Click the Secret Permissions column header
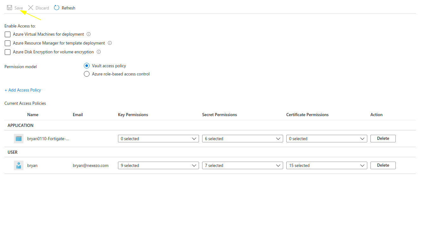 coord(220,115)
